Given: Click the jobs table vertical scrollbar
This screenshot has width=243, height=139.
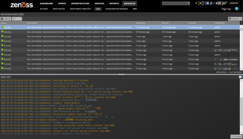Looking at the screenshot, I should click(x=241, y=48).
